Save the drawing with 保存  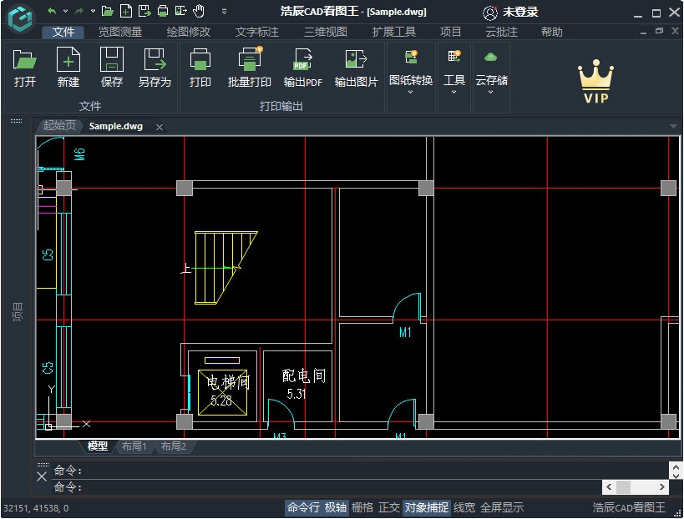112,68
